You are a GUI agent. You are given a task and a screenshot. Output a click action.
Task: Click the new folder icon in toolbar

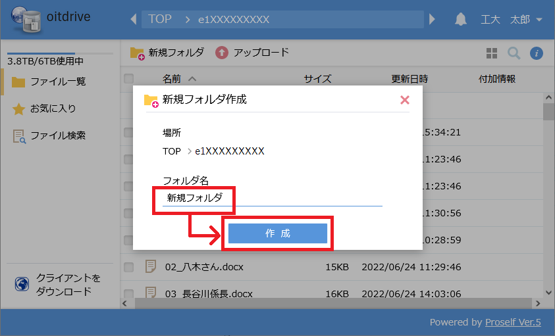click(137, 53)
